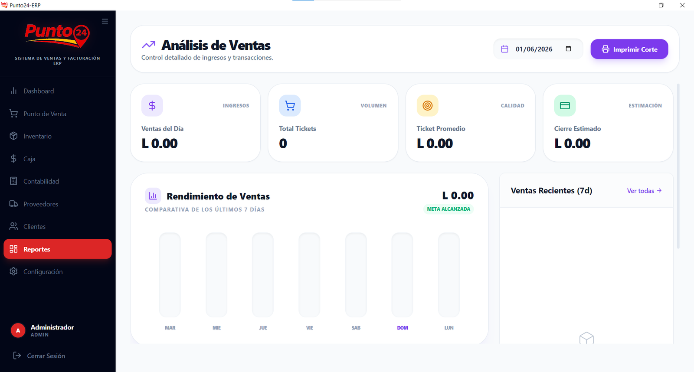Click the arrow icon next to Ver todas

tap(659, 190)
